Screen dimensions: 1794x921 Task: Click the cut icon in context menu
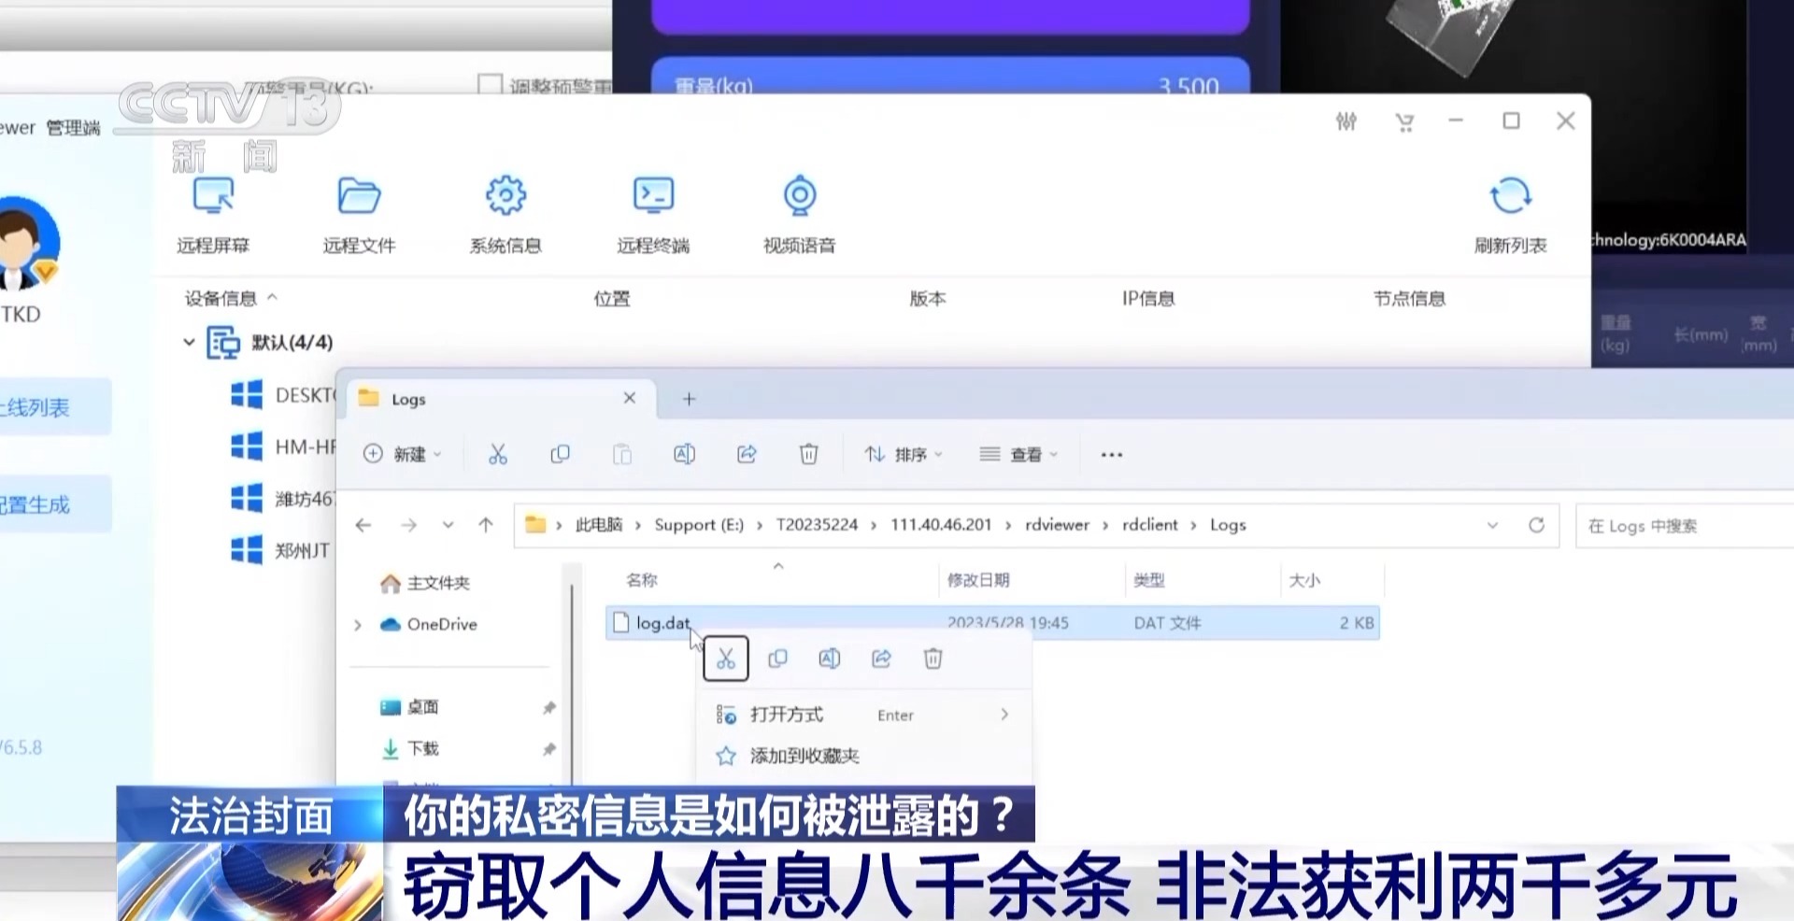(726, 659)
